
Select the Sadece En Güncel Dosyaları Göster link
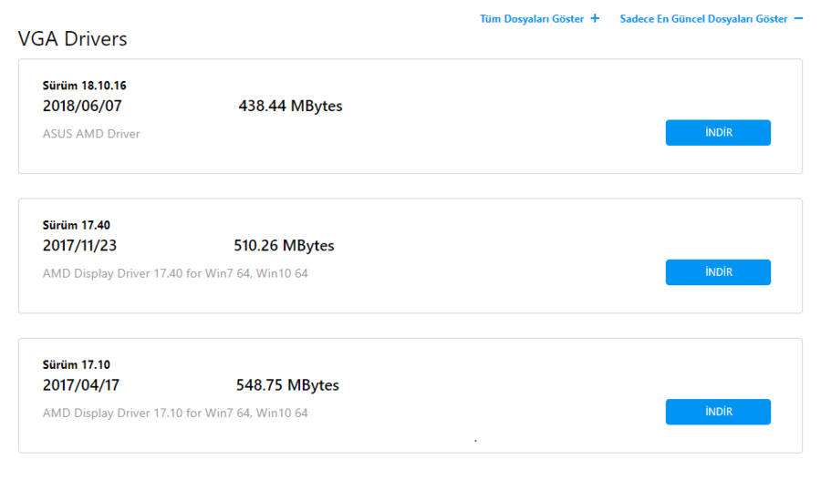point(703,19)
